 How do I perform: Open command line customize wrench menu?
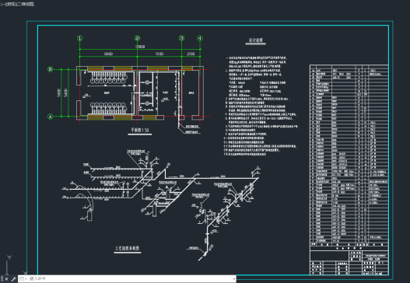click(13, 279)
